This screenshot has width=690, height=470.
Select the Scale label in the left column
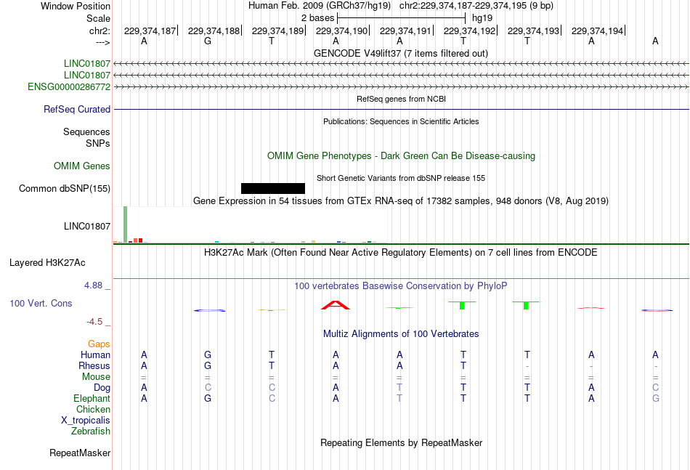pyautogui.click(x=98, y=18)
